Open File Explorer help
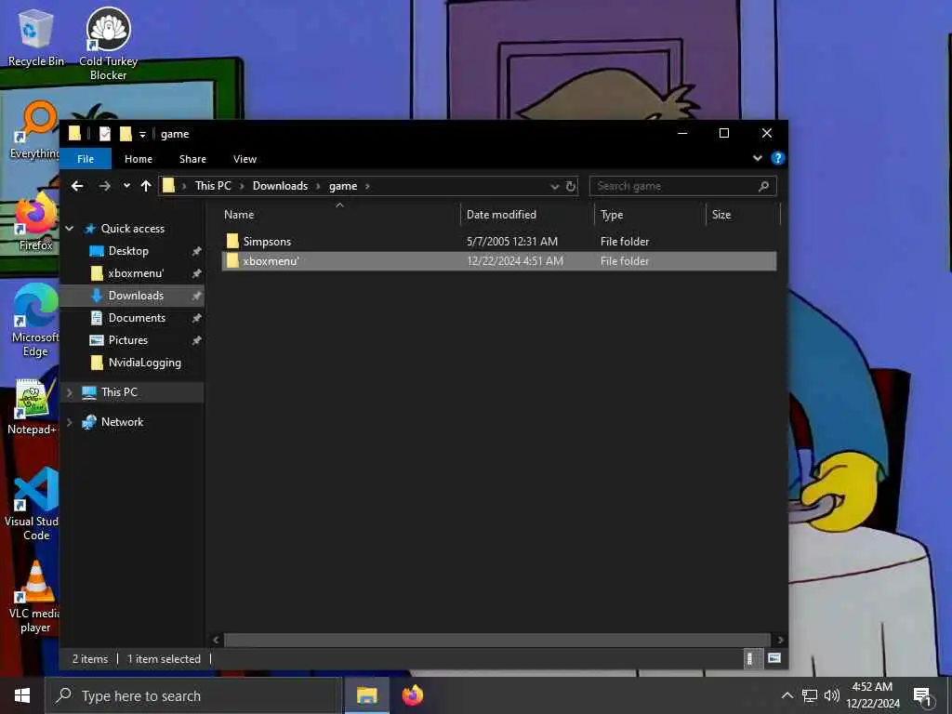 tap(778, 158)
